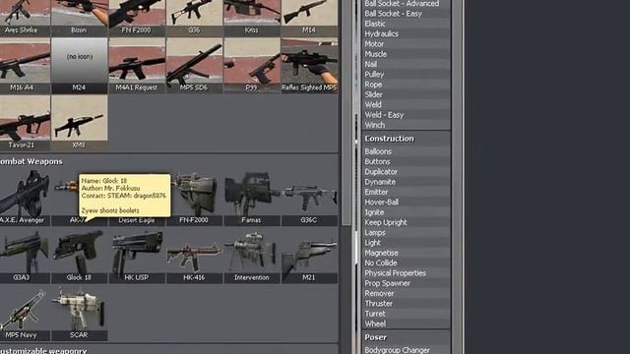
Task: Choose the Ignite tool
Action: tap(406, 212)
